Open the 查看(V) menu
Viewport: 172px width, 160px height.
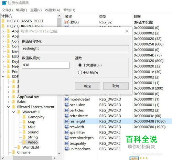(36, 10)
